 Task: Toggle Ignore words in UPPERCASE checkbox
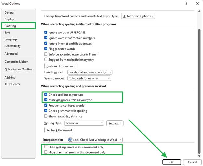click(46, 32)
